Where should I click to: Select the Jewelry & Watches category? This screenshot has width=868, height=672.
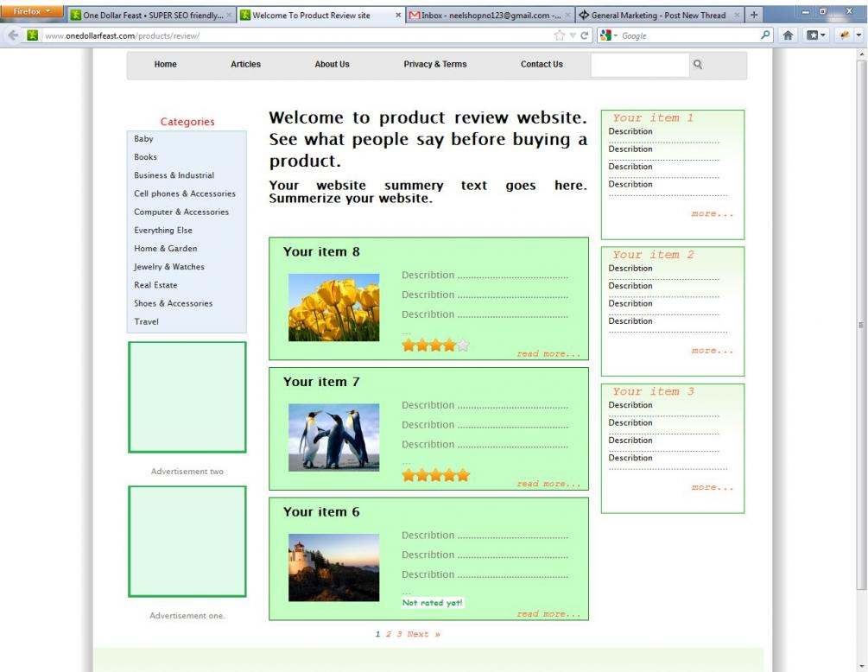tap(168, 267)
